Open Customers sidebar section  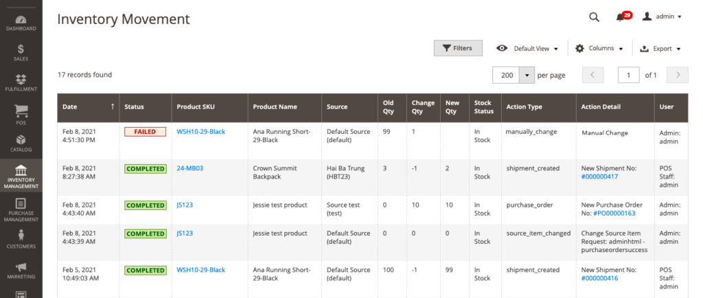click(21, 240)
